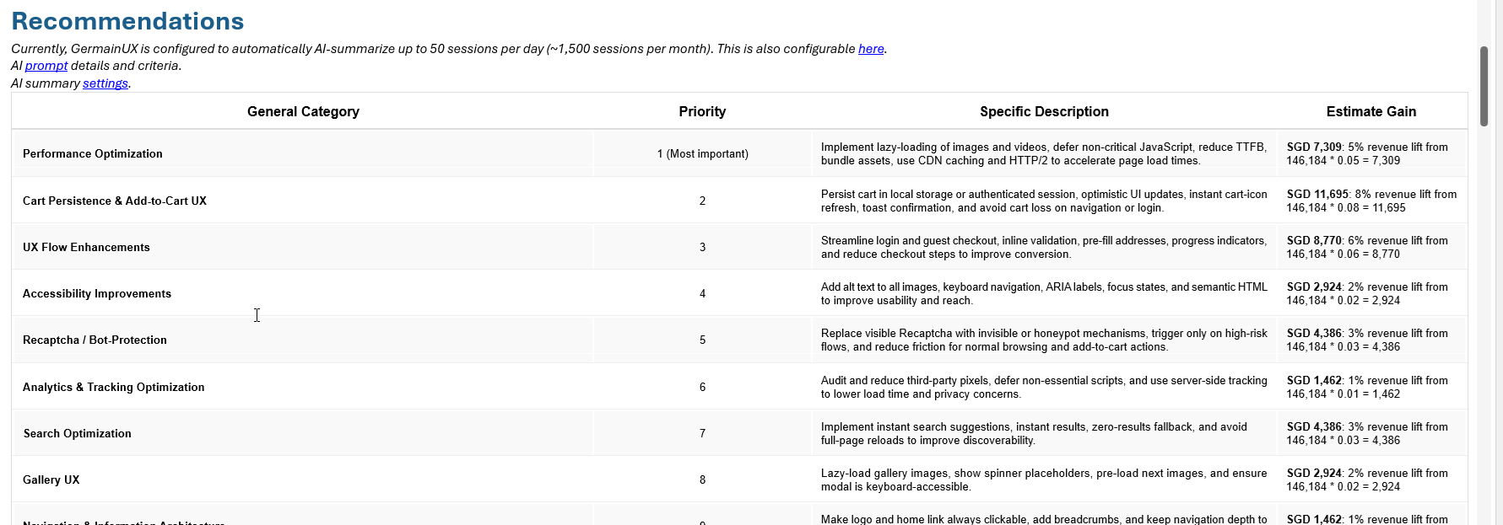1503x525 pixels.
Task: Open the AI summary "settings" link
Action: pos(105,83)
